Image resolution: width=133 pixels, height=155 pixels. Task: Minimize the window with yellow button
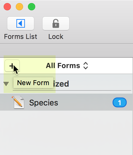(x=19, y=7)
